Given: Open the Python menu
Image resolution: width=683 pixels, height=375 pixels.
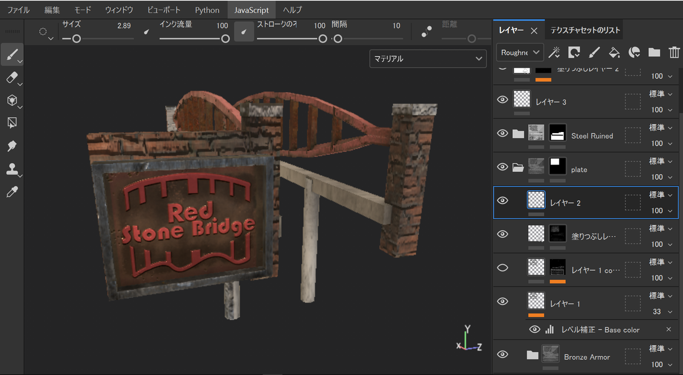Looking at the screenshot, I should tap(207, 10).
